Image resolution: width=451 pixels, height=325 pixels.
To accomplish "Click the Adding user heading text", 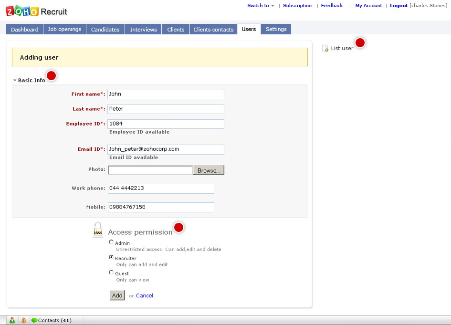I will pos(39,58).
